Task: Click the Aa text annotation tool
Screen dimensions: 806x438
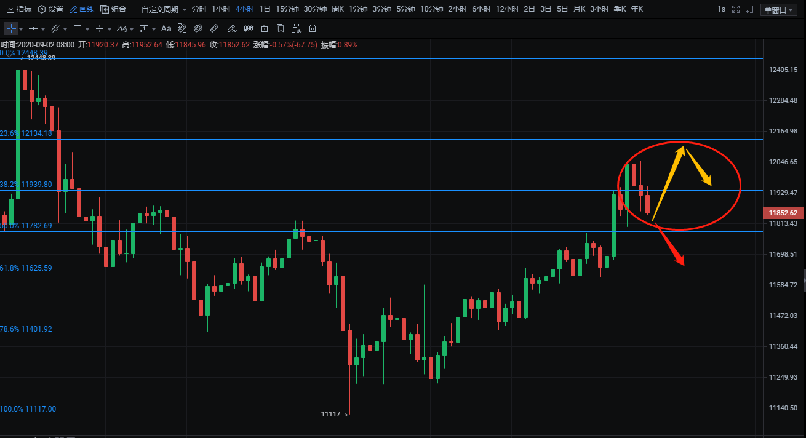Action: click(x=166, y=29)
